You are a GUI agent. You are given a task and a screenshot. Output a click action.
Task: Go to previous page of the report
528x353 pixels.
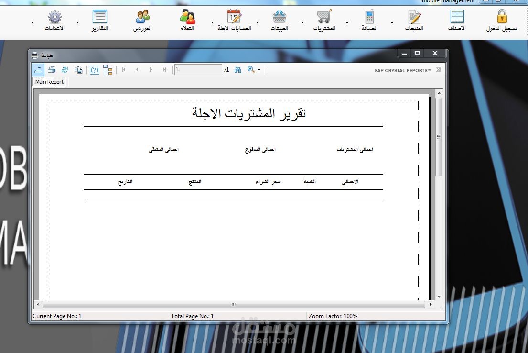(x=137, y=70)
